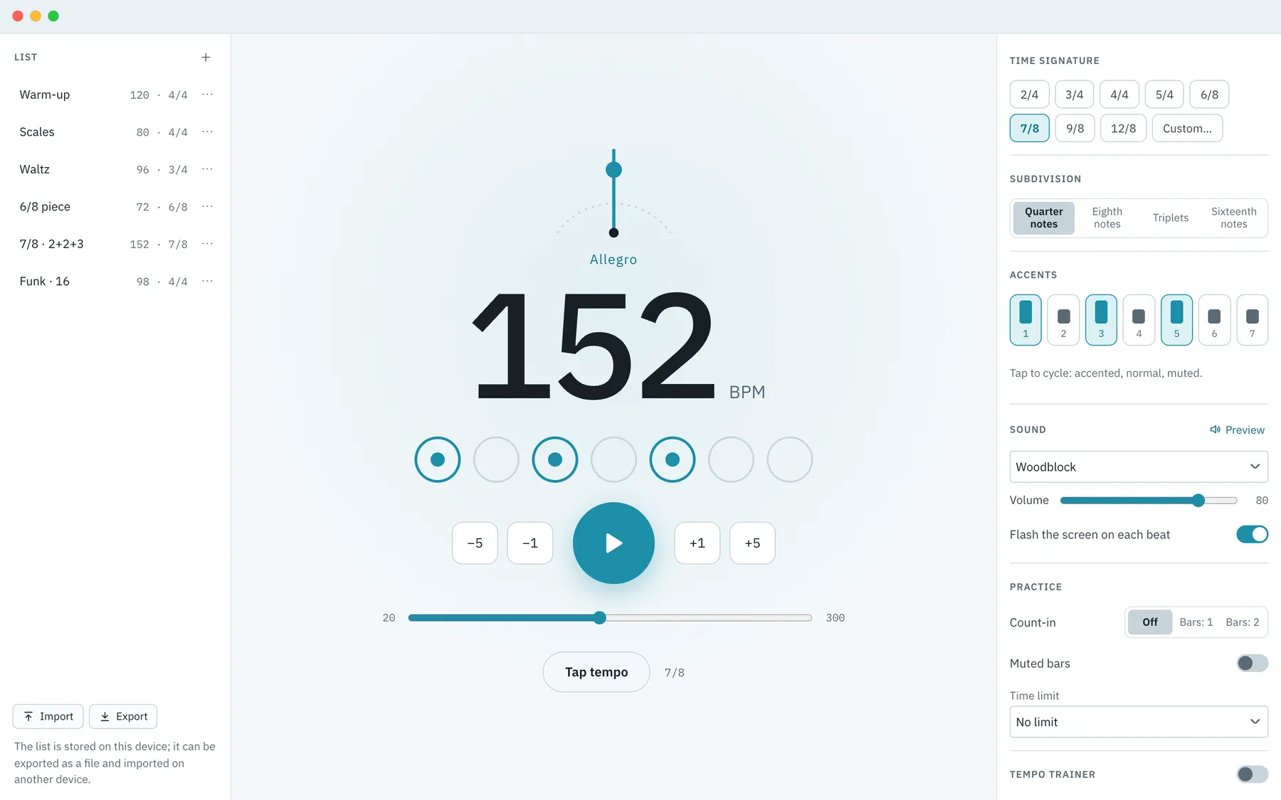Open the more options menu for 7/8 · 2+2+3

point(207,244)
